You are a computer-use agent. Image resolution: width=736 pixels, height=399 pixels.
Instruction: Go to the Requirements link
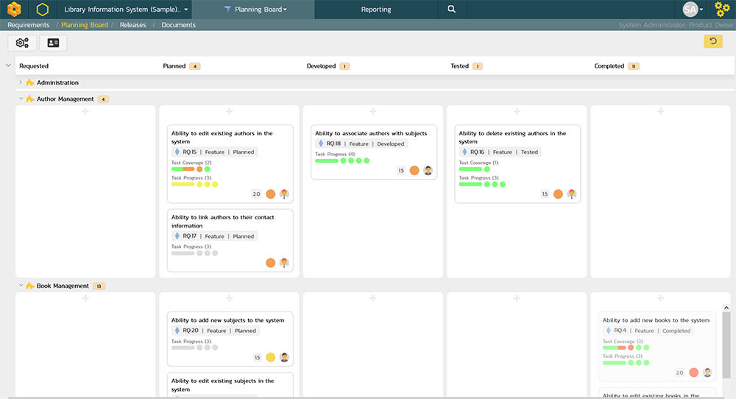[x=29, y=25]
